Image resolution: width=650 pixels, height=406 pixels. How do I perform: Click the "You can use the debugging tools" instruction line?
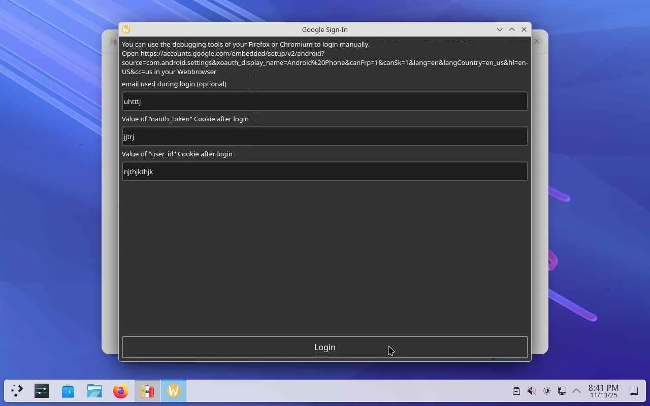tap(246, 44)
